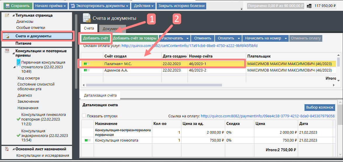Select the Детализация счёта tab

click(100, 95)
